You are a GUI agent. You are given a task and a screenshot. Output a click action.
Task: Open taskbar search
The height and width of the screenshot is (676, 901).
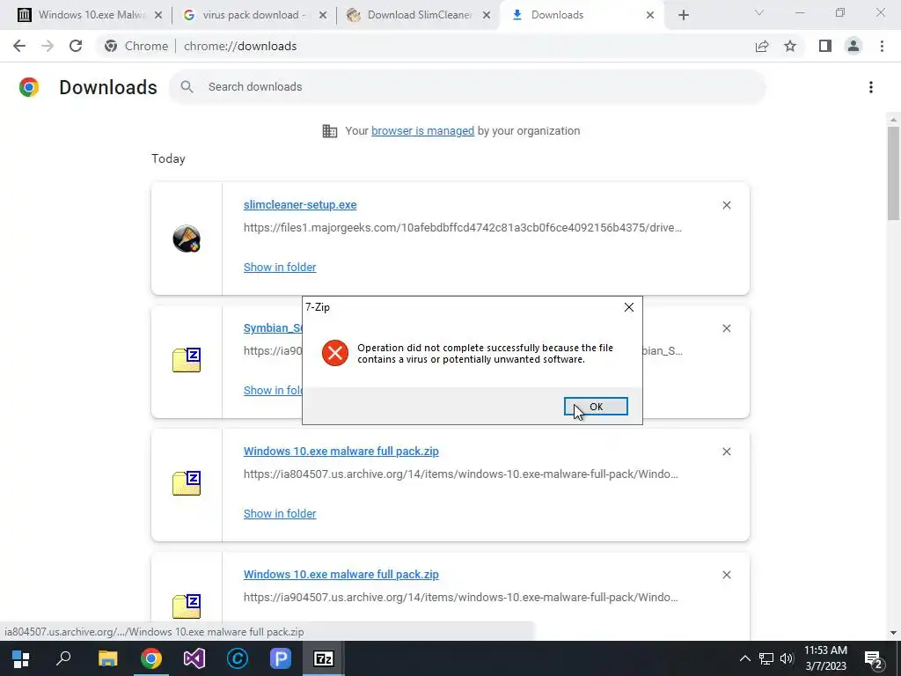[x=63, y=658]
